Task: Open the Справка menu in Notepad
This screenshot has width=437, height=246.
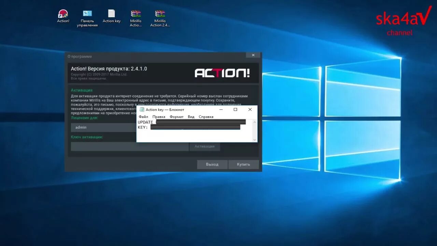Action: 206,117
